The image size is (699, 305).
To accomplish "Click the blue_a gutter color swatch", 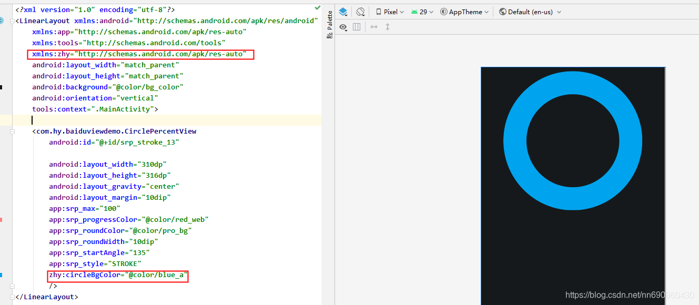I will coord(1,275).
